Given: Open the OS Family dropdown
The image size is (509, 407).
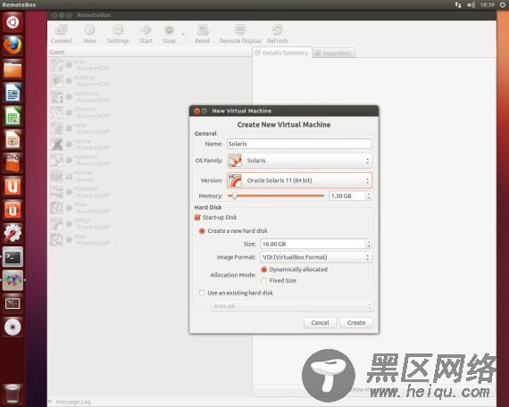Looking at the screenshot, I should click(299, 161).
